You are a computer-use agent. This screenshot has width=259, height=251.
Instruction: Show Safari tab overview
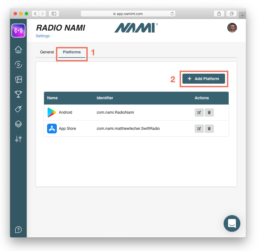(x=232, y=14)
